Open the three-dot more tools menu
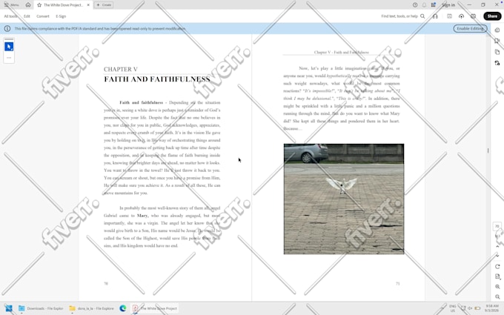Screen dimensions: 504x315 pyautogui.click(x=9, y=58)
